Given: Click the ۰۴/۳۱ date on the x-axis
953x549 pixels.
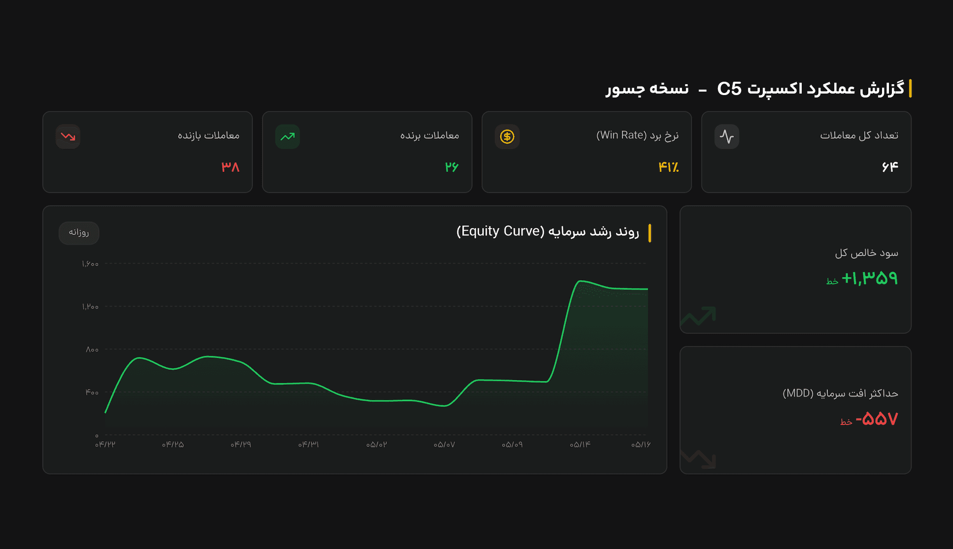Looking at the screenshot, I should coord(308,445).
